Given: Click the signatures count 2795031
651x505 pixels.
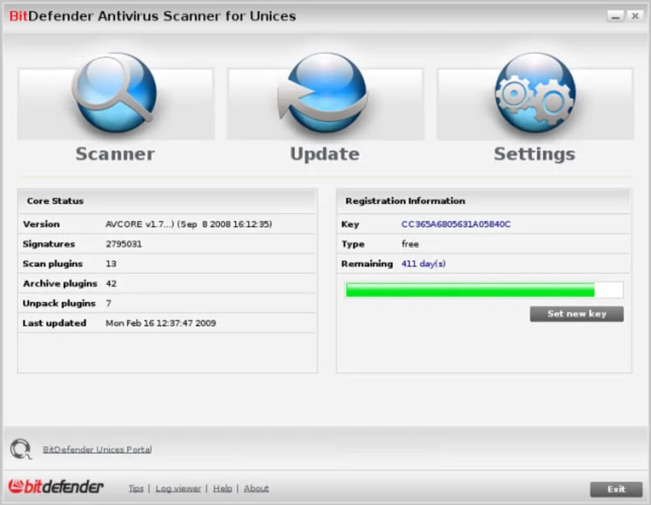Looking at the screenshot, I should (124, 244).
